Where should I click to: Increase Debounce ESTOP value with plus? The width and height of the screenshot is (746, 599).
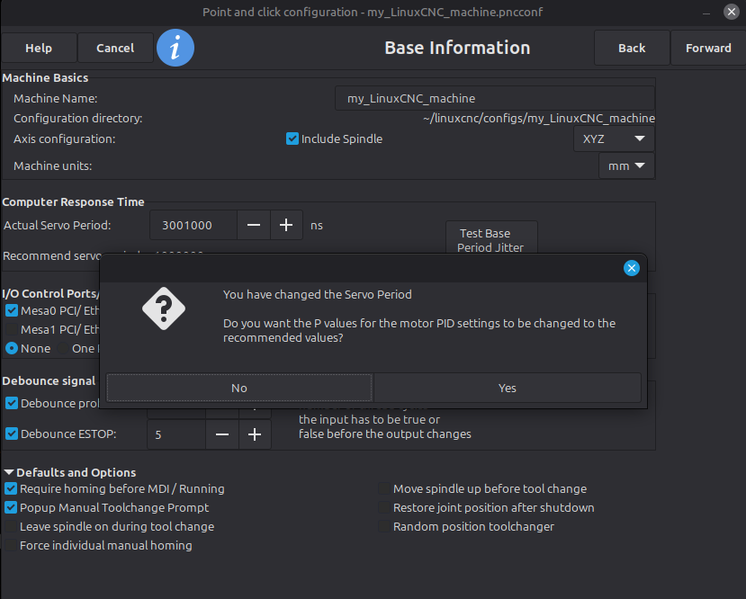pos(255,434)
